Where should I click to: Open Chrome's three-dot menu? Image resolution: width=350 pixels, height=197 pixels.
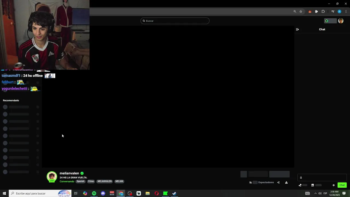[346, 11]
